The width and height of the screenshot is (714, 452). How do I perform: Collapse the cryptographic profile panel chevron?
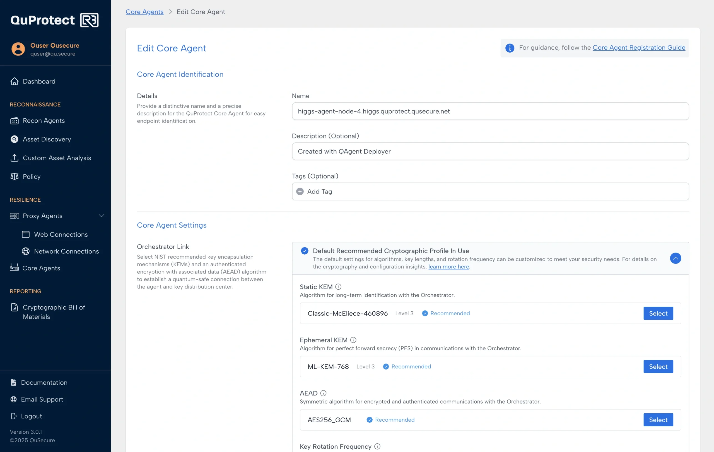click(x=675, y=258)
